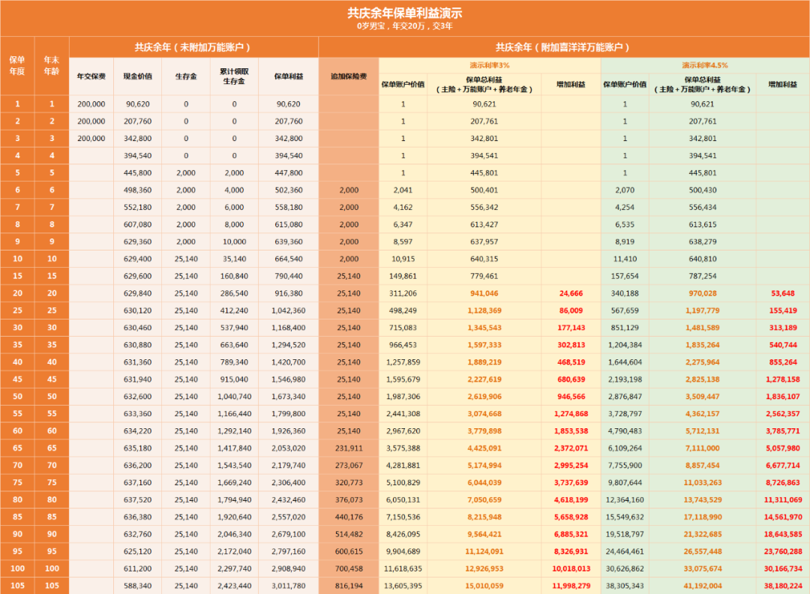Click the 保单年度 column header
The width and height of the screenshot is (810, 594).
(x=16, y=64)
